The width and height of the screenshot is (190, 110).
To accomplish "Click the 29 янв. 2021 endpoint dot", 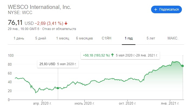I will click(183, 66).
